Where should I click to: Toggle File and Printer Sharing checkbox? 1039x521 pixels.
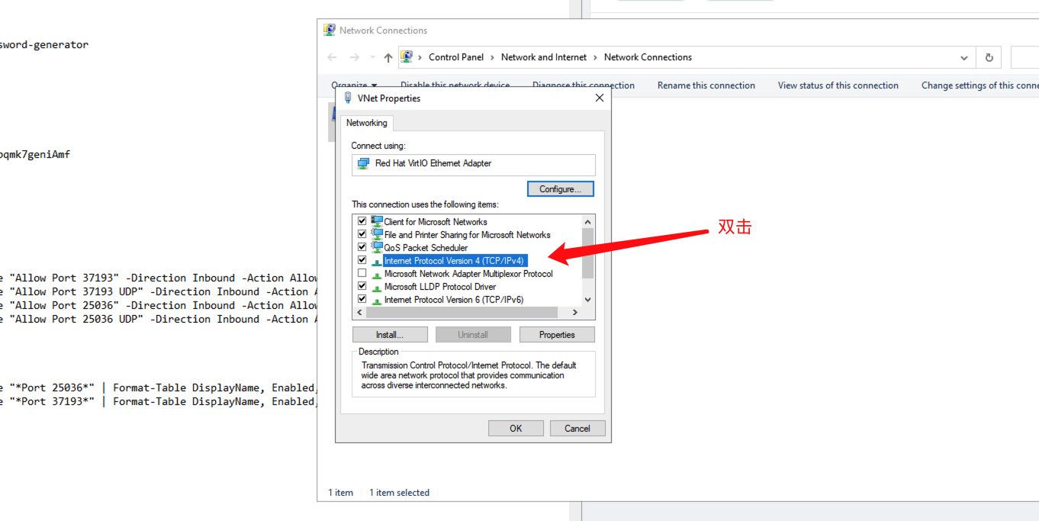tap(362, 234)
